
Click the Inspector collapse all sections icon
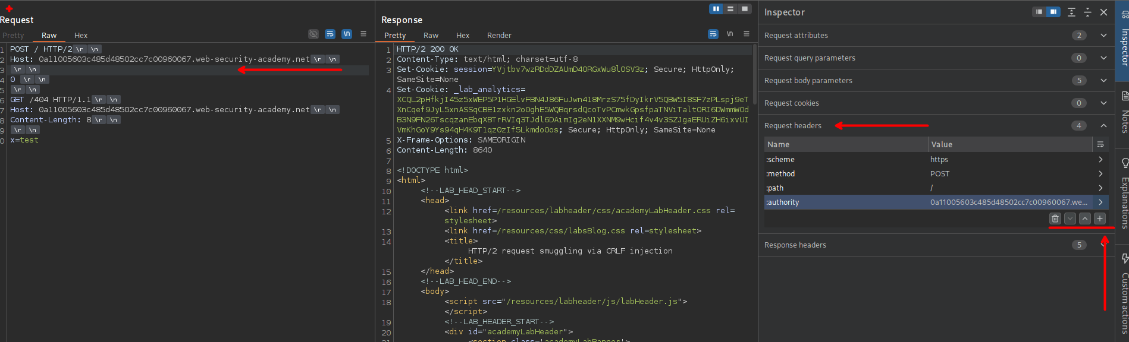[1087, 12]
